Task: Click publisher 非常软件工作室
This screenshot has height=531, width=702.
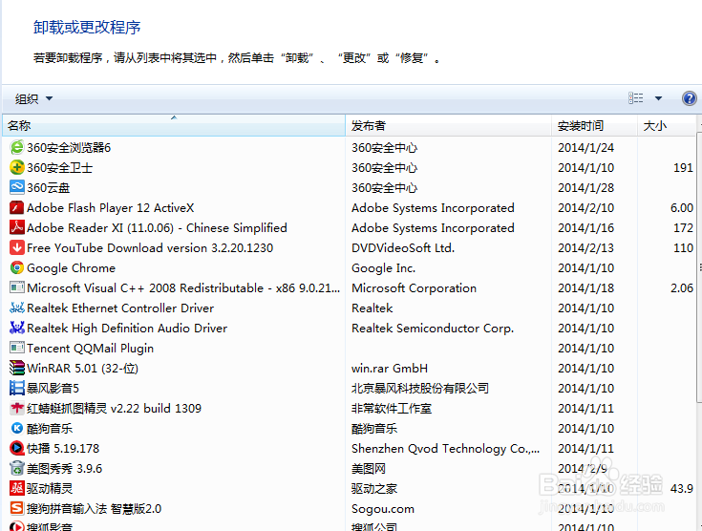Action: click(x=392, y=409)
